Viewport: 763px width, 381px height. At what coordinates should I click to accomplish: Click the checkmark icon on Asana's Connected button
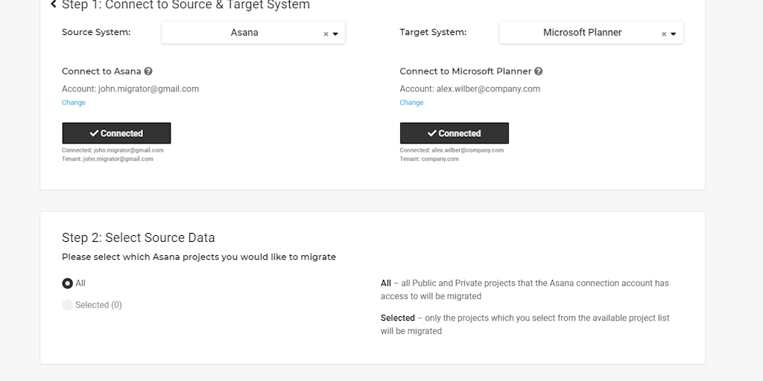tap(94, 133)
